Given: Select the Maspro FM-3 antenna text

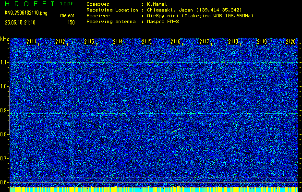Looking at the screenshot, I should [163, 22].
